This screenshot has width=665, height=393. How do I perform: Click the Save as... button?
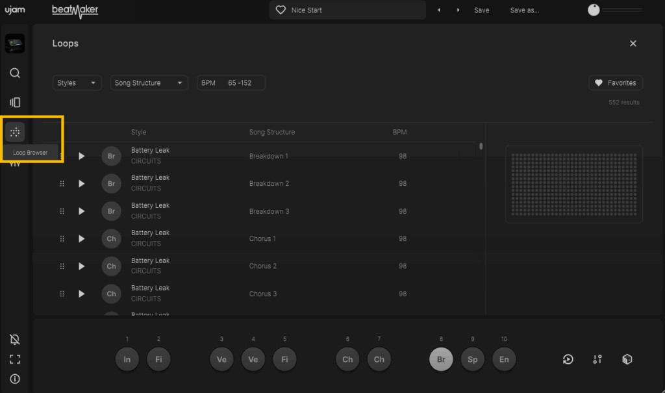524,10
